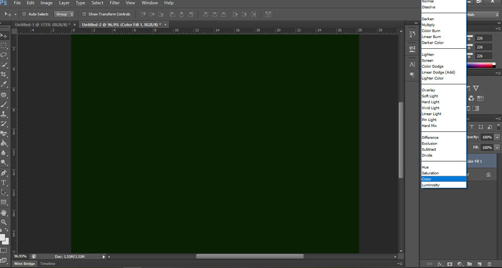This screenshot has height=268, width=502.
Task: Open the Auto-Select Group dropdown
Action: tap(64, 14)
